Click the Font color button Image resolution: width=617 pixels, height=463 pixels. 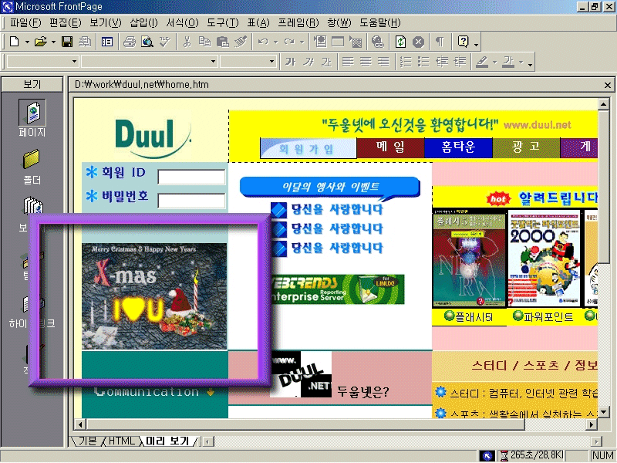point(508,62)
